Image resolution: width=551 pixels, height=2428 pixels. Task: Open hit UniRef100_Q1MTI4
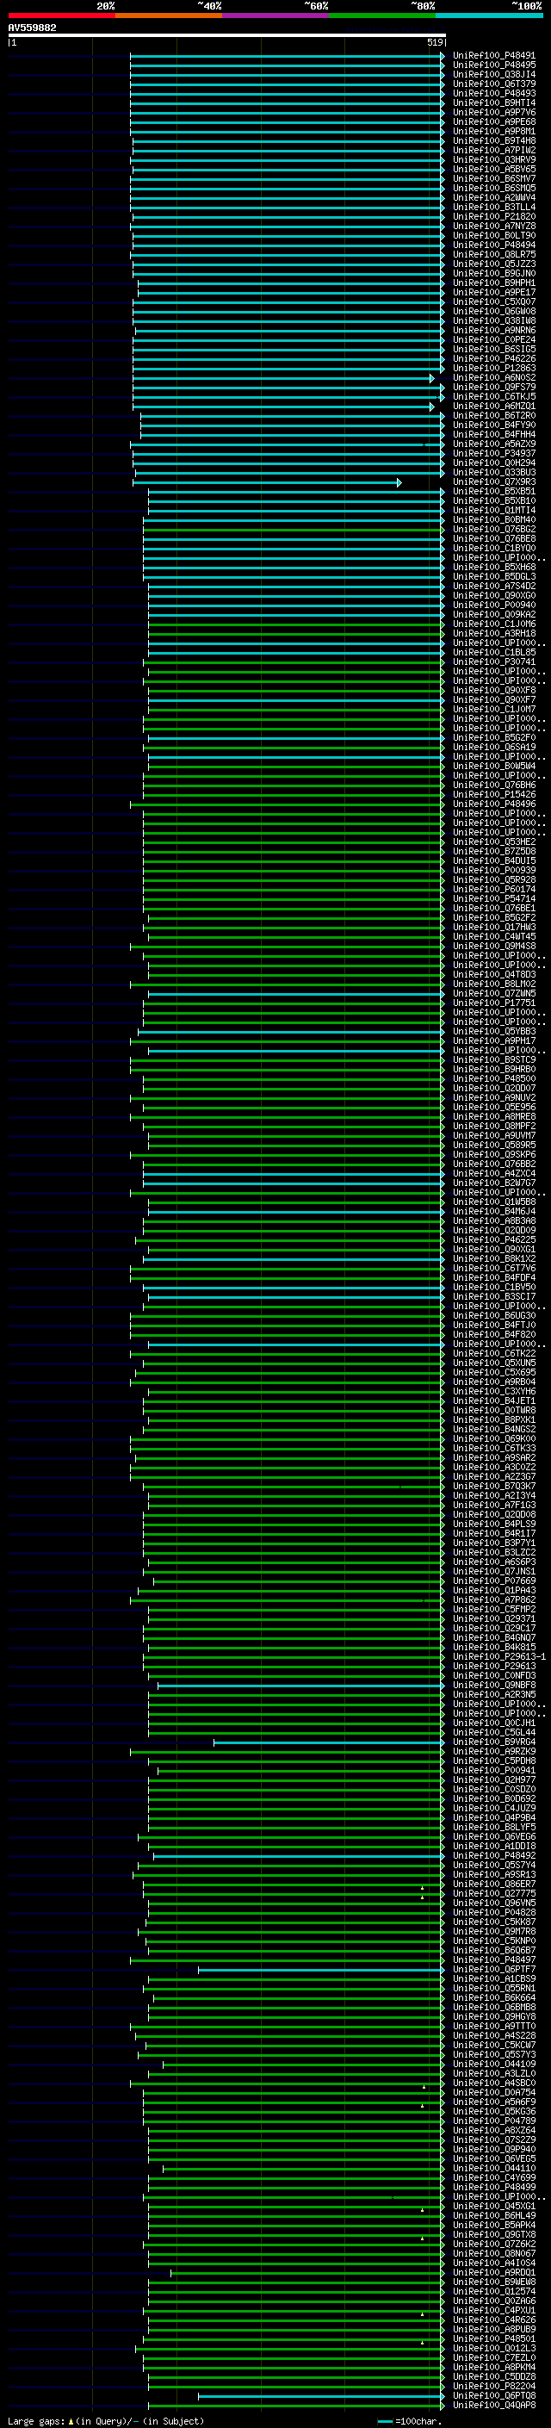click(x=493, y=512)
